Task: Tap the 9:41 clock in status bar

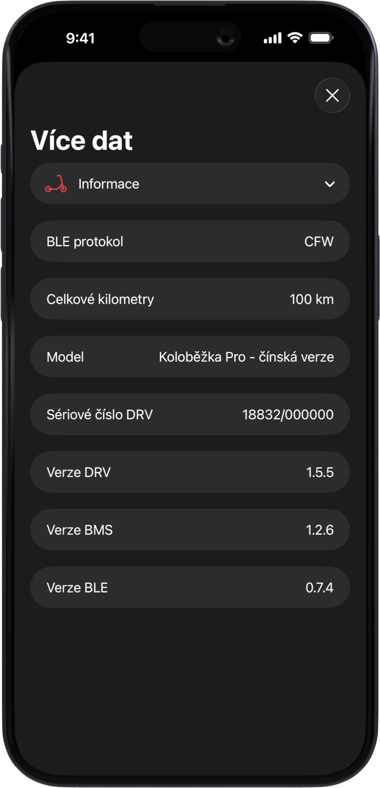Action: 80,38
